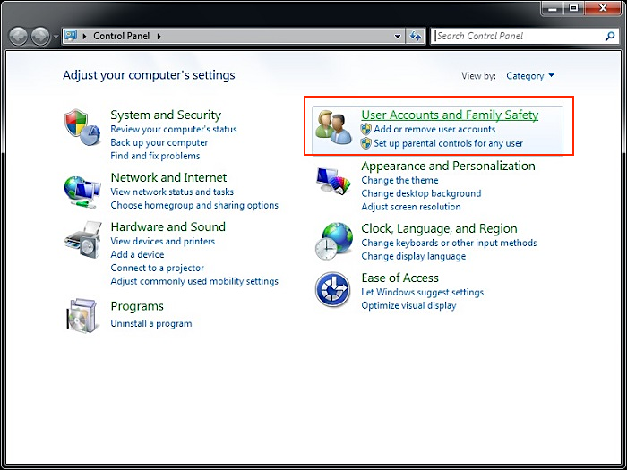This screenshot has height=470, width=627.
Task: Open User Accounts and Family Safety heading
Action: pos(450,115)
